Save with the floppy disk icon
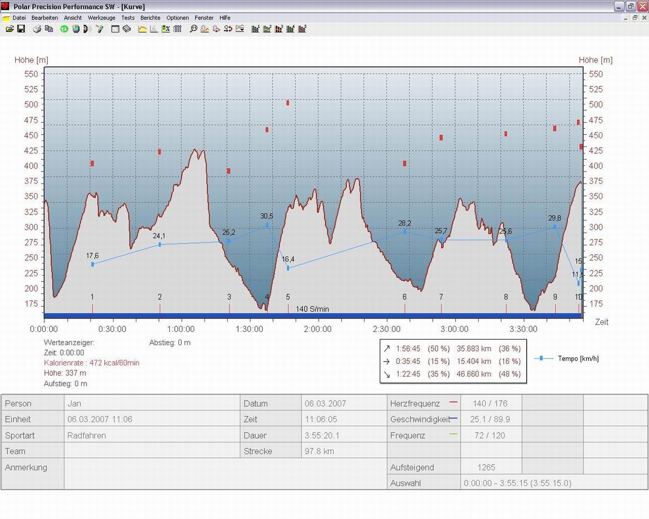 tap(21, 29)
